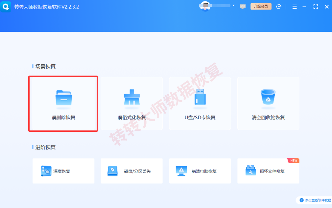Select the 误格式化恢复 broom icon
Image resolution: width=332 pixels, height=208 pixels.
tap(132, 97)
